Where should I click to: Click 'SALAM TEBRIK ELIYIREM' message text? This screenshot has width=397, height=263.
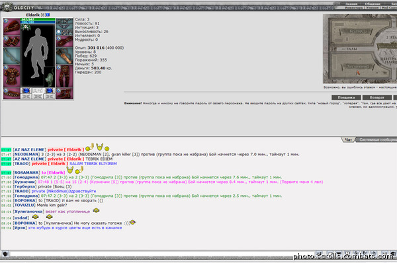point(93,164)
